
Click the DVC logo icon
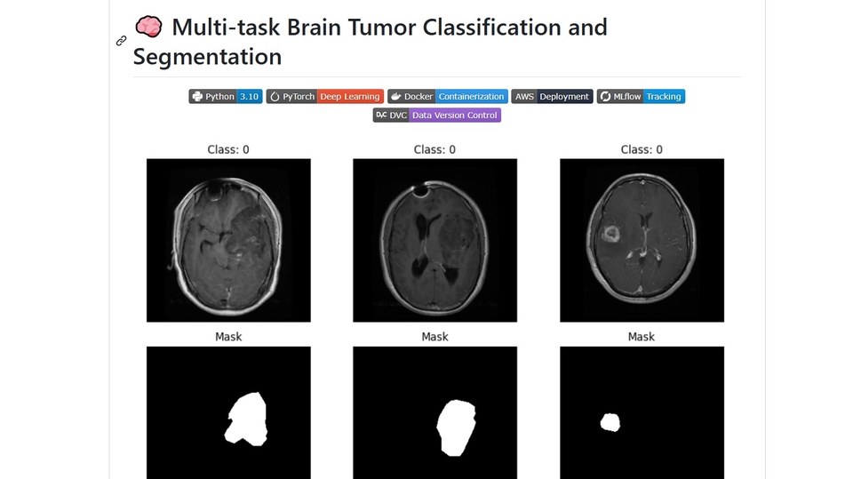381,116
